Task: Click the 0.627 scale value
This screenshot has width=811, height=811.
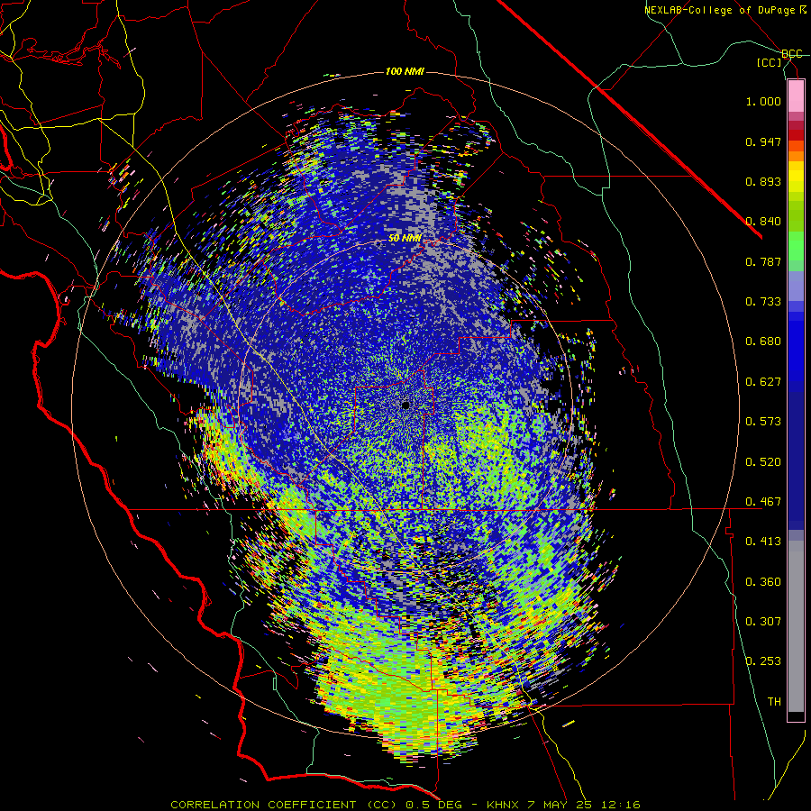Action: coord(763,382)
